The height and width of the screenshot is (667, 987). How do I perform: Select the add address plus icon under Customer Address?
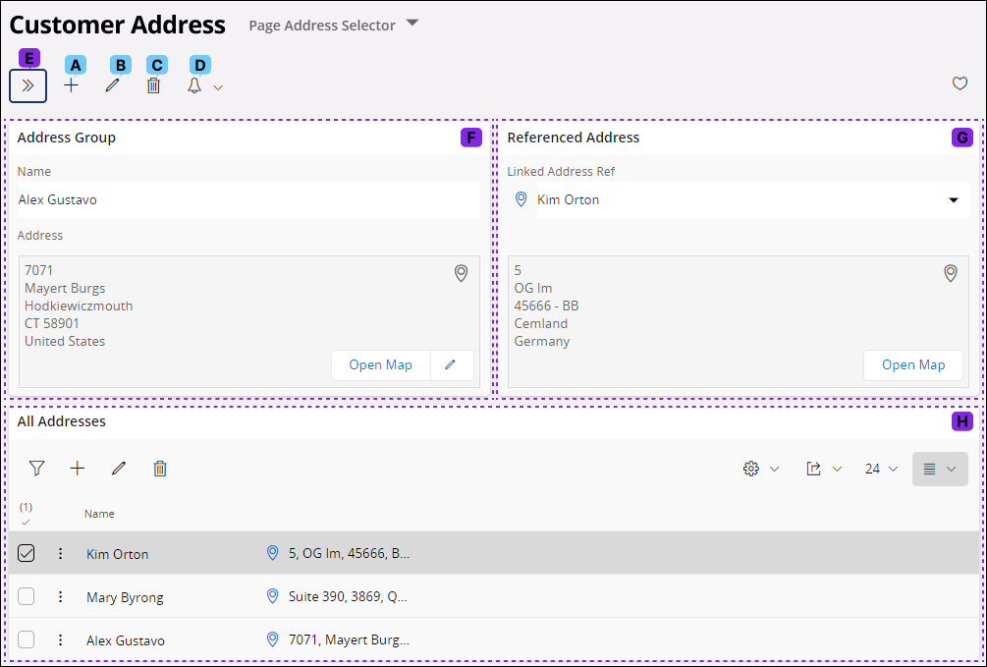click(71, 85)
